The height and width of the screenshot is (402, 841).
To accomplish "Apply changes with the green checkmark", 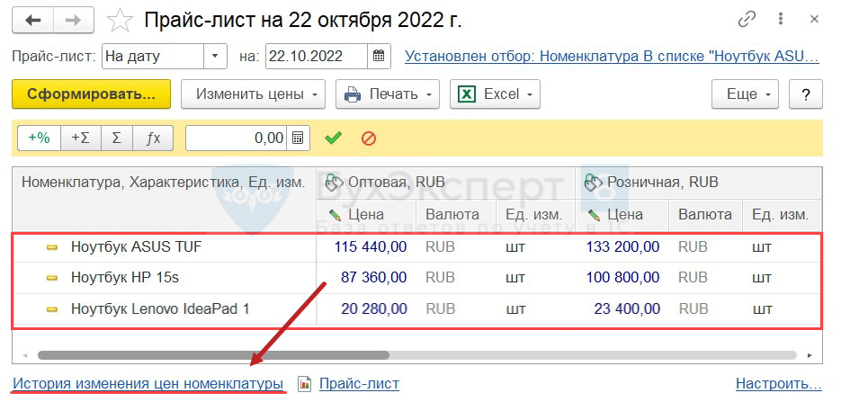I will 333,138.
